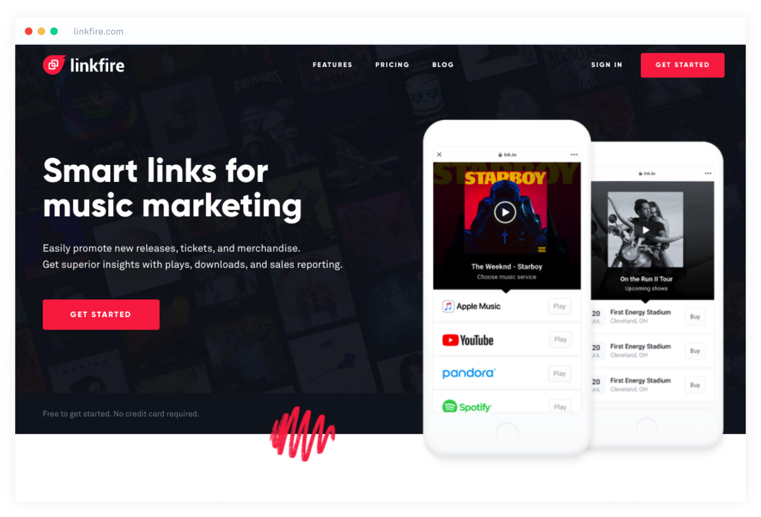Click the YouTube Play button icon

pyautogui.click(x=449, y=340)
